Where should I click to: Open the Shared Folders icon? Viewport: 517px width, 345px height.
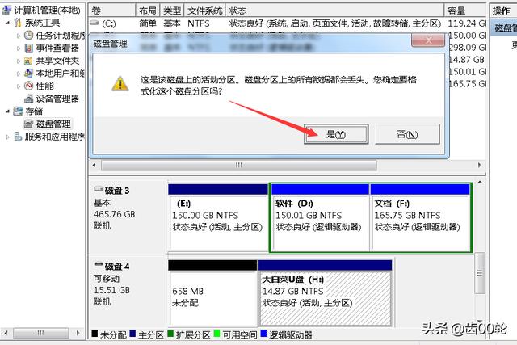[29, 61]
